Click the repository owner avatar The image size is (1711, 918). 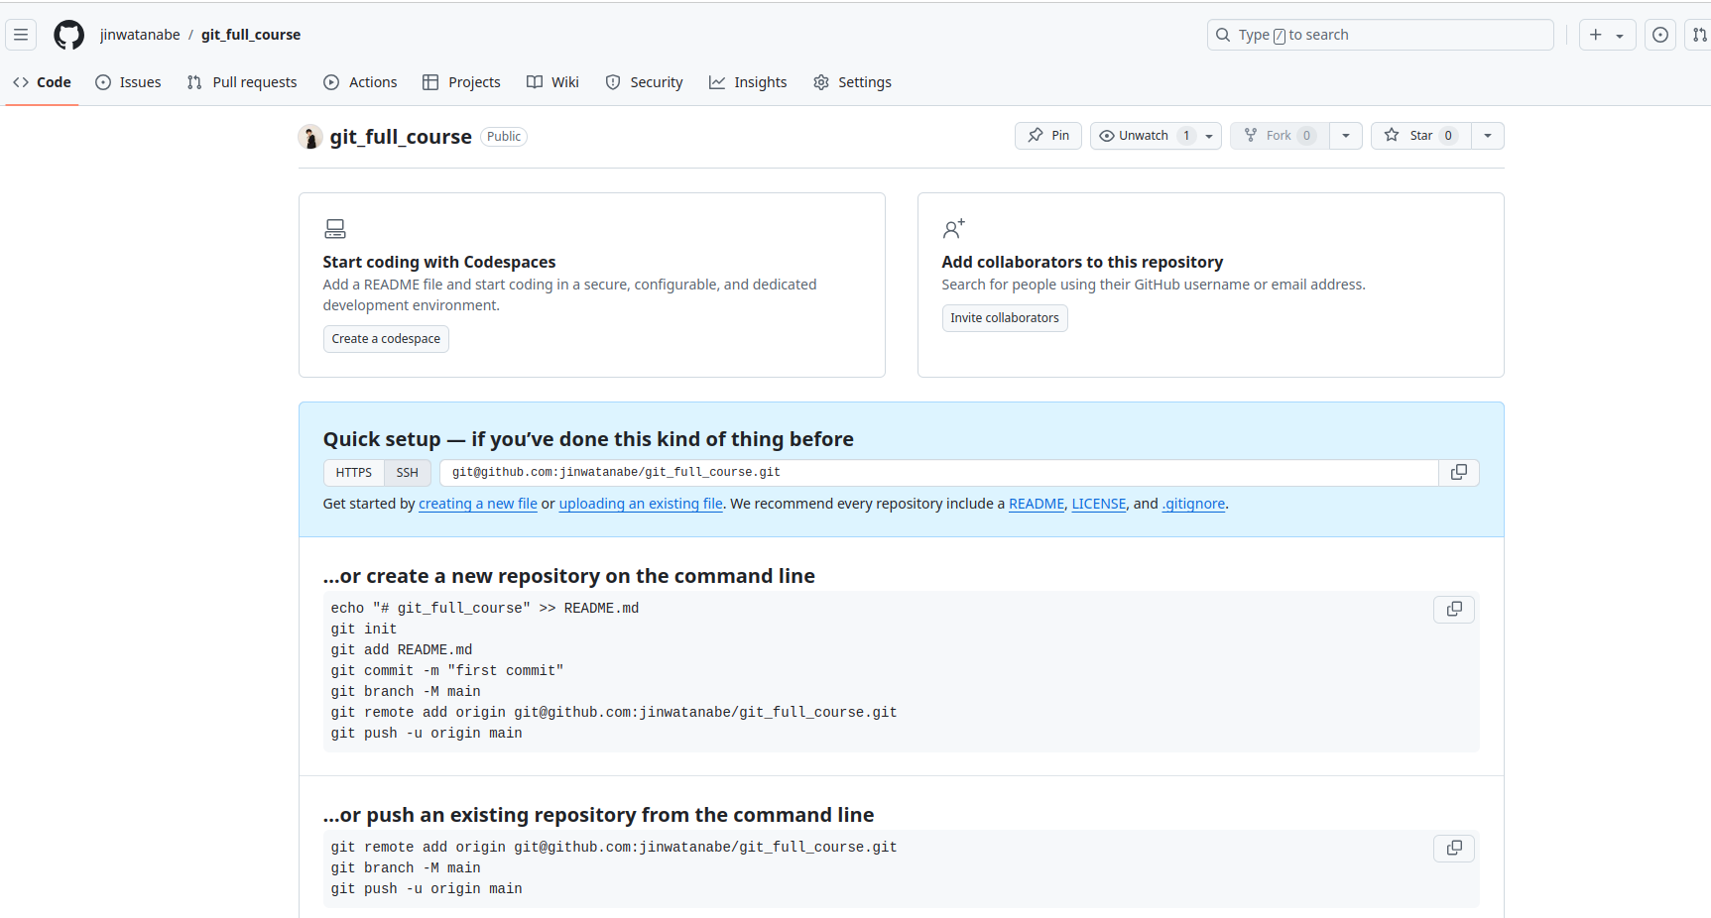point(310,137)
